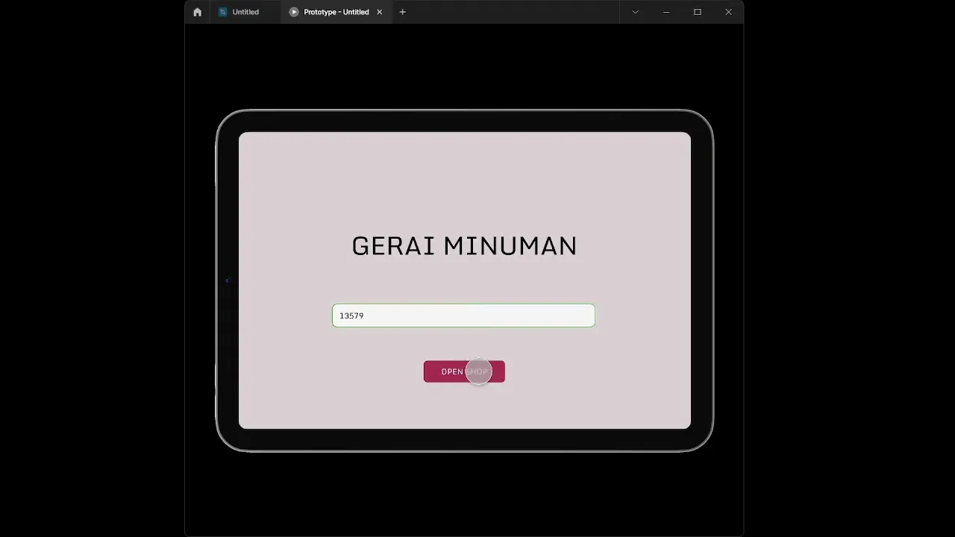Go to the Figma home icon
This screenshot has width=955, height=537.
(x=197, y=12)
